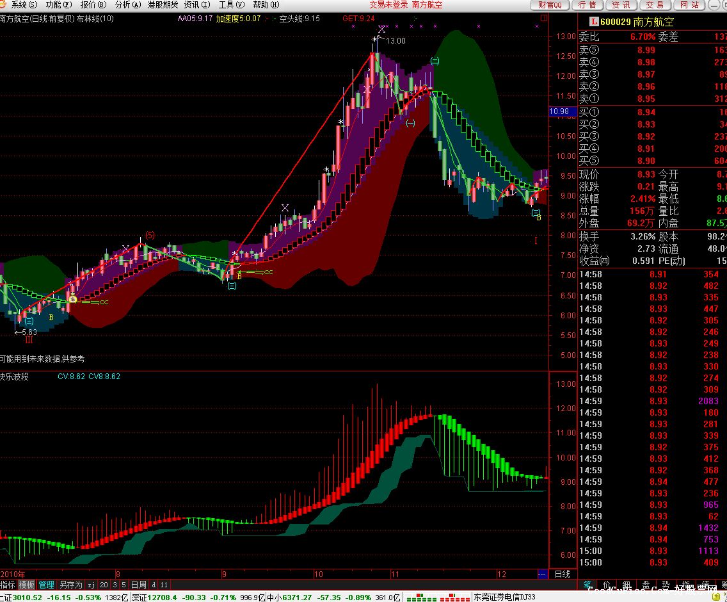Screen dimensions: 727x602
Task: Click the 委比 6.70% value
Action: [643, 37]
